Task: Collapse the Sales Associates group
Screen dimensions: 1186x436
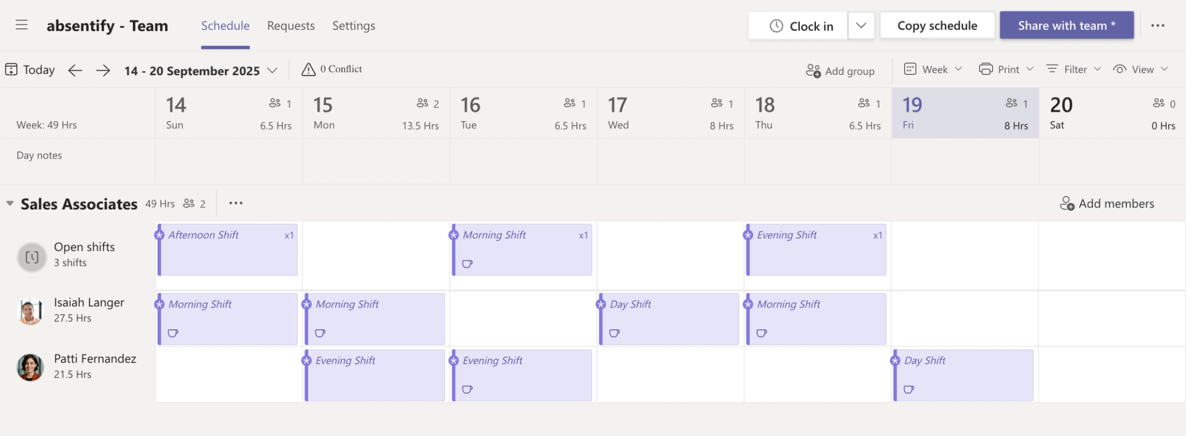Action: tap(10, 203)
